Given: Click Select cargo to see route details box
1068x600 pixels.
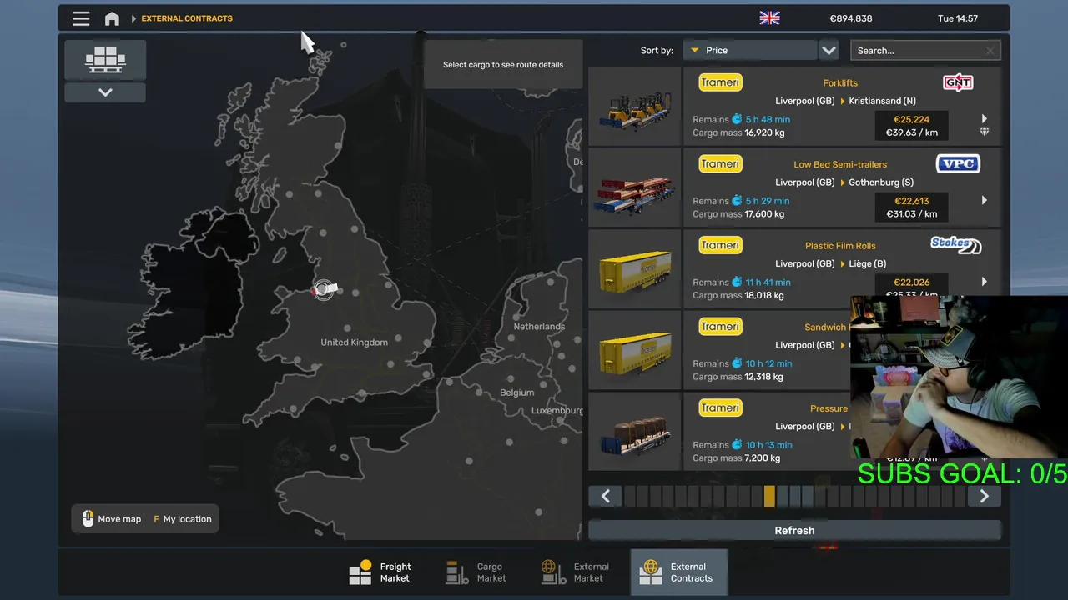Looking at the screenshot, I should pos(503,64).
